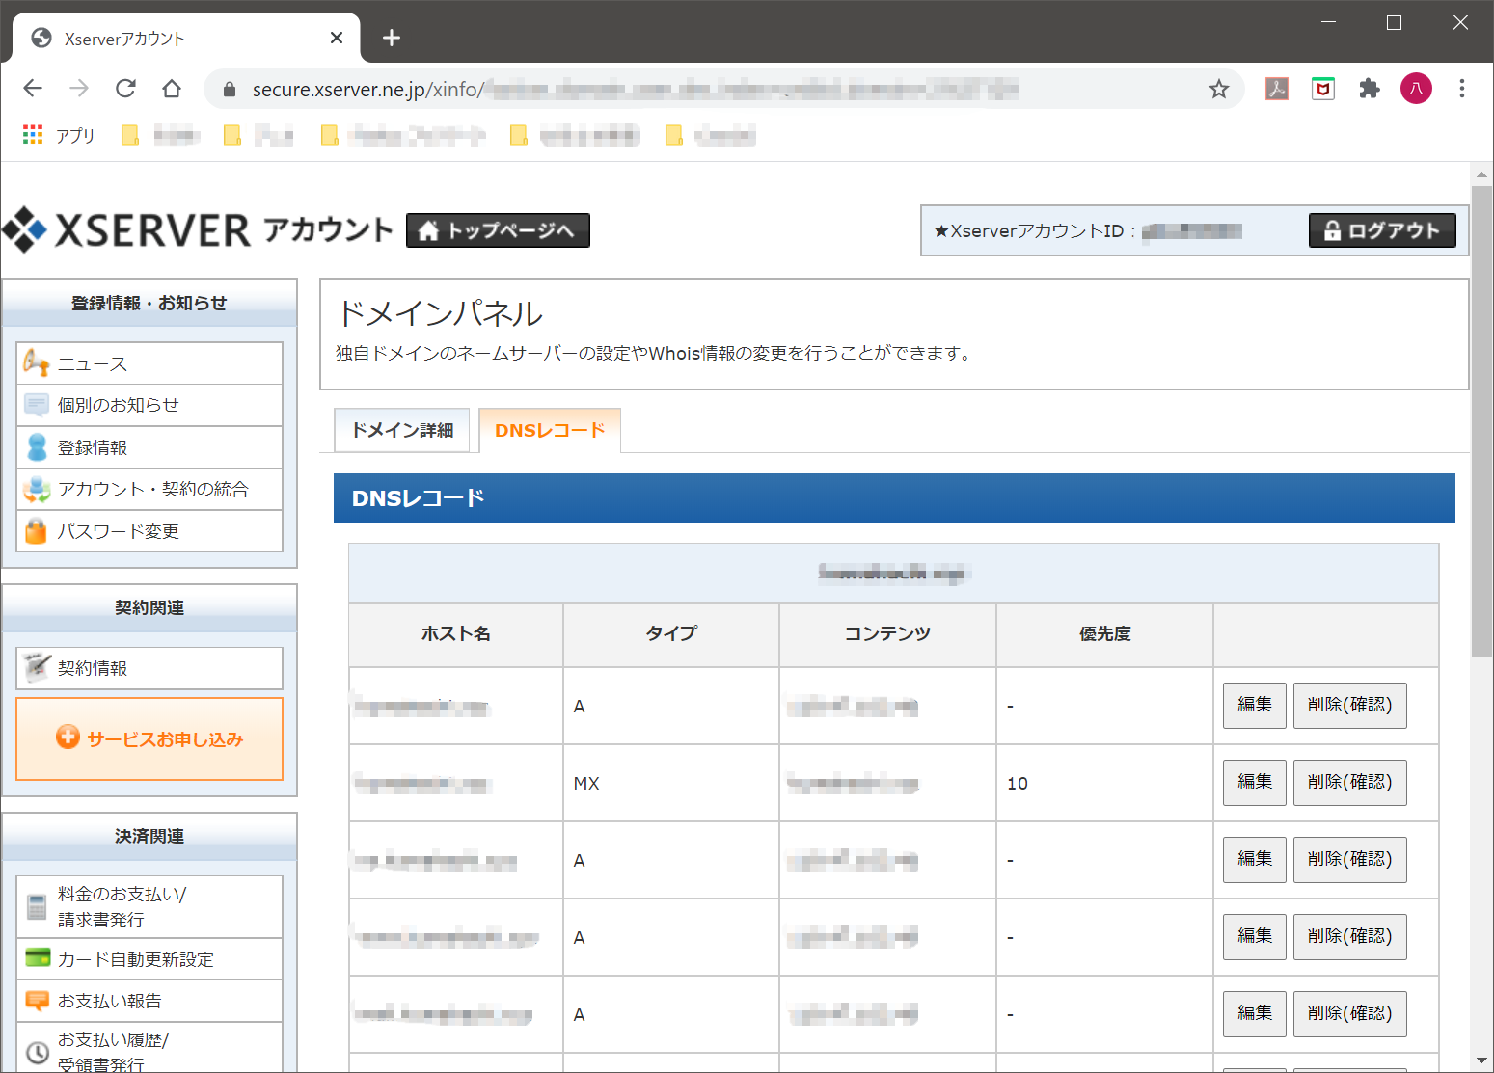Image resolution: width=1494 pixels, height=1073 pixels.
Task: Open お支払い履歴/受領書発行
Action: click(149, 1049)
